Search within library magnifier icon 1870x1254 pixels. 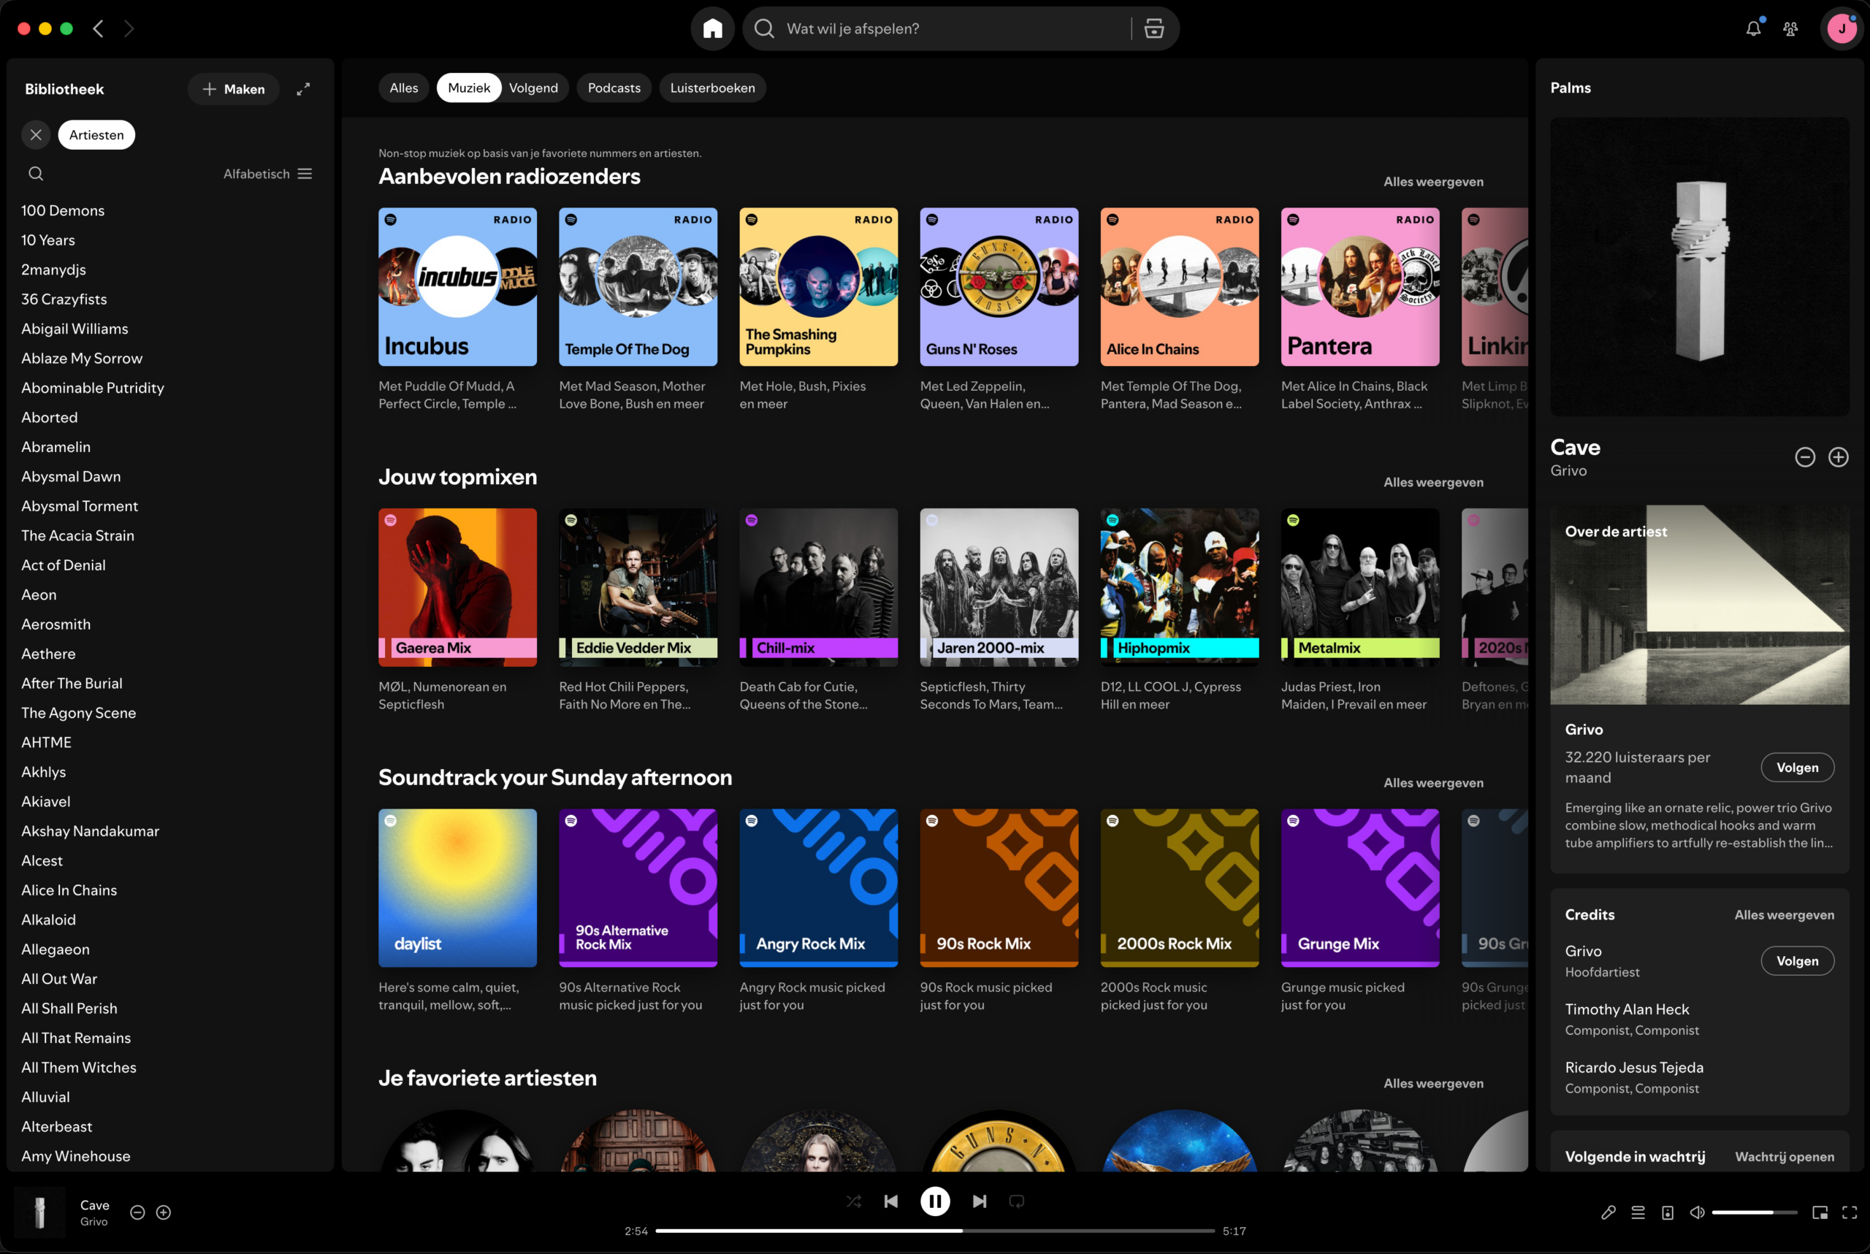(36, 174)
